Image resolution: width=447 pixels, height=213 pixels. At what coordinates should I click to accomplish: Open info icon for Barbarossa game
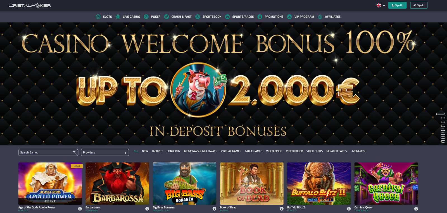[x=147, y=209]
